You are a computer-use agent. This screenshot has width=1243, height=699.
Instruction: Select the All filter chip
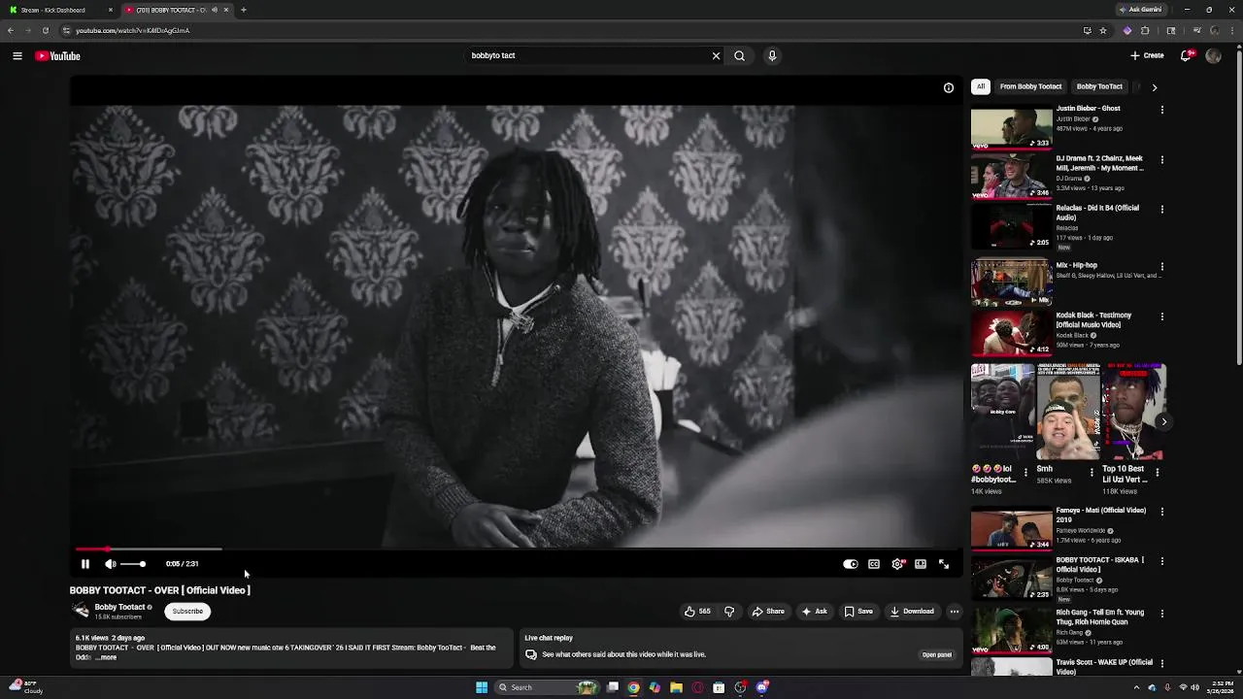pos(981,86)
